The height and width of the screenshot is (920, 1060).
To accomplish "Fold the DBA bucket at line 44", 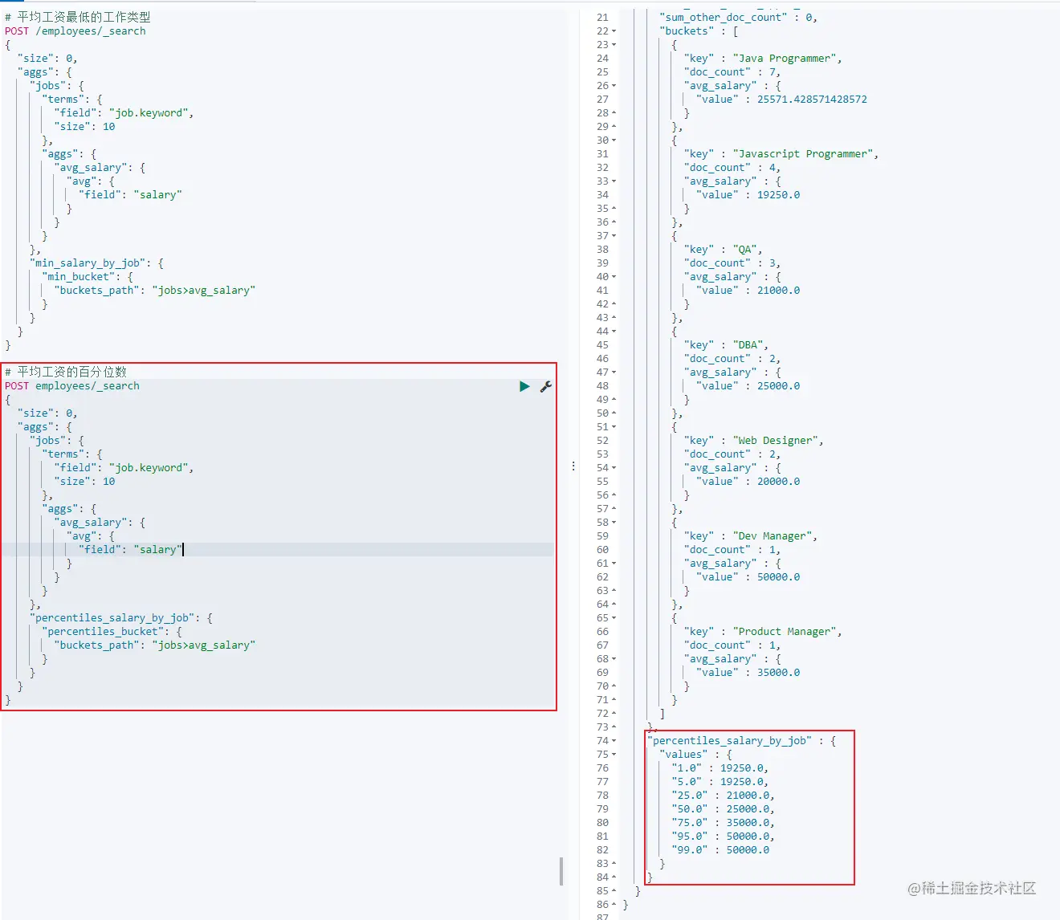I will pyautogui.click(x=614, y=332).
